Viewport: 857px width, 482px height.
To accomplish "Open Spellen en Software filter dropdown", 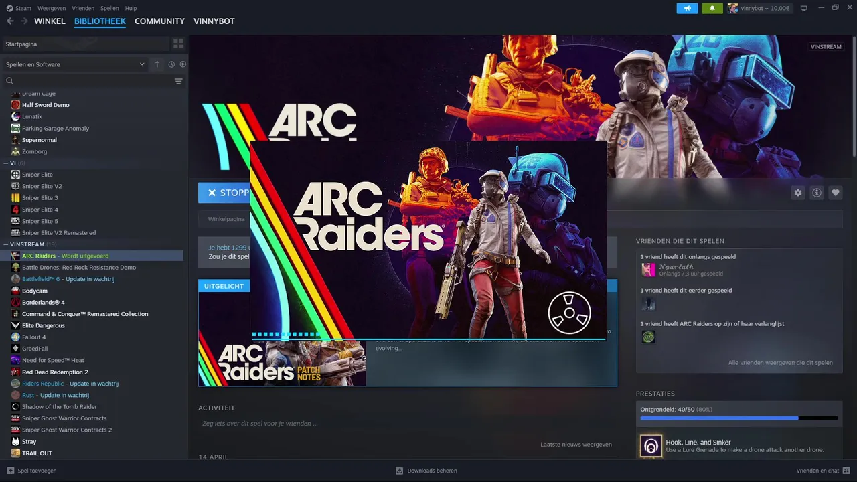I will click(75, 64).
